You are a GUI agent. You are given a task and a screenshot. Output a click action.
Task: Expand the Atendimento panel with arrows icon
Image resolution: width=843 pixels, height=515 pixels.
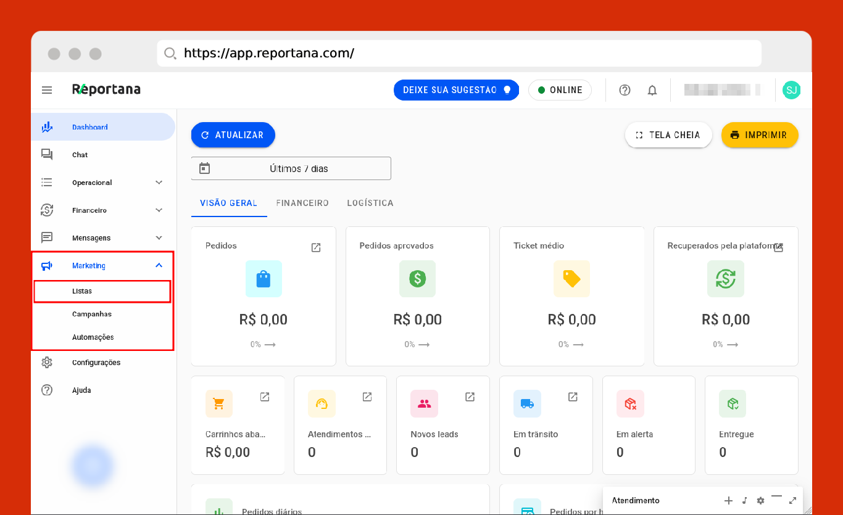pyautogui.click(x=792, y=500)
